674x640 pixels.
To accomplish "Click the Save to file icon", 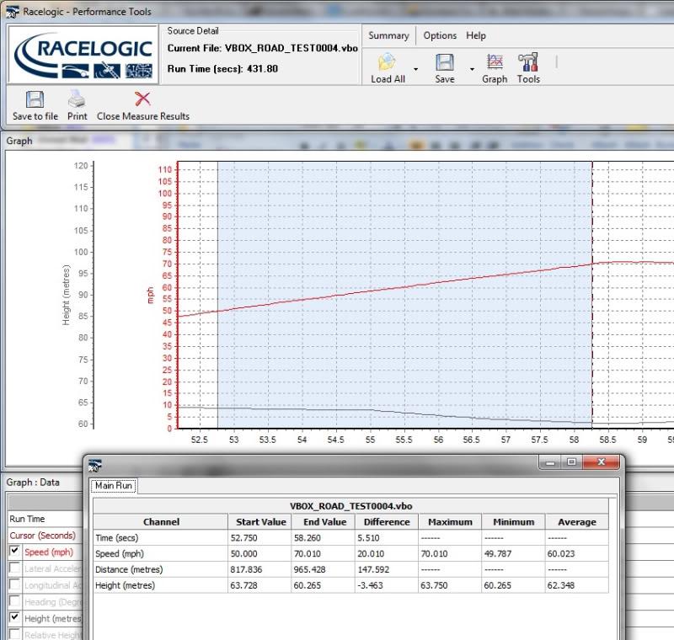I will point(35,99).
